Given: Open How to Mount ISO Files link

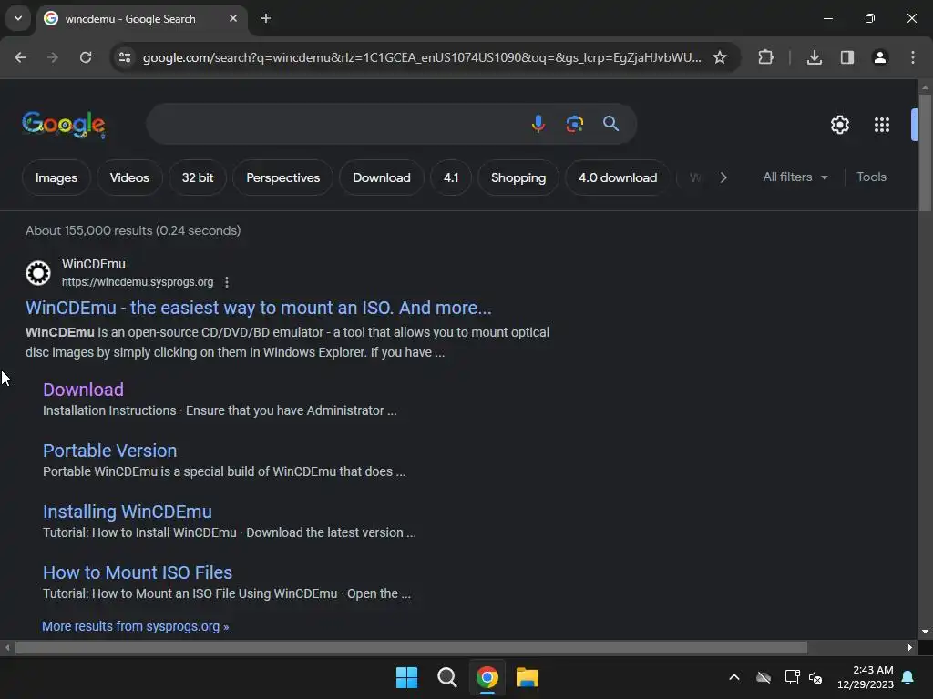Looking at the screenshot, I should pos(138,572).
